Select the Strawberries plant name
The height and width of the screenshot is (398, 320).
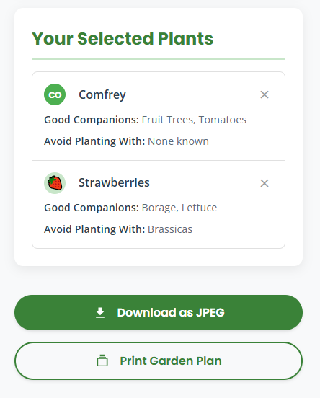point(114,182)
